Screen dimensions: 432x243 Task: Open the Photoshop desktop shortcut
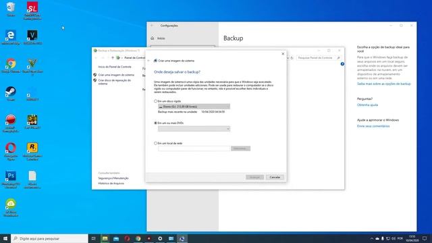[11, 180]
